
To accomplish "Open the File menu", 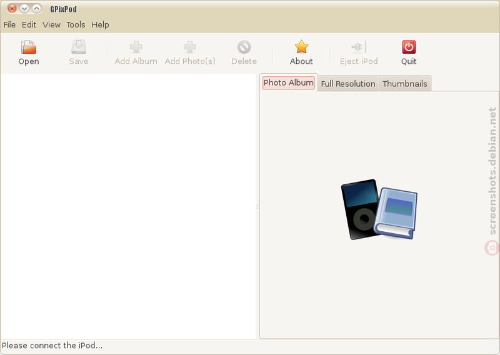I will click(x=9, y=24).
